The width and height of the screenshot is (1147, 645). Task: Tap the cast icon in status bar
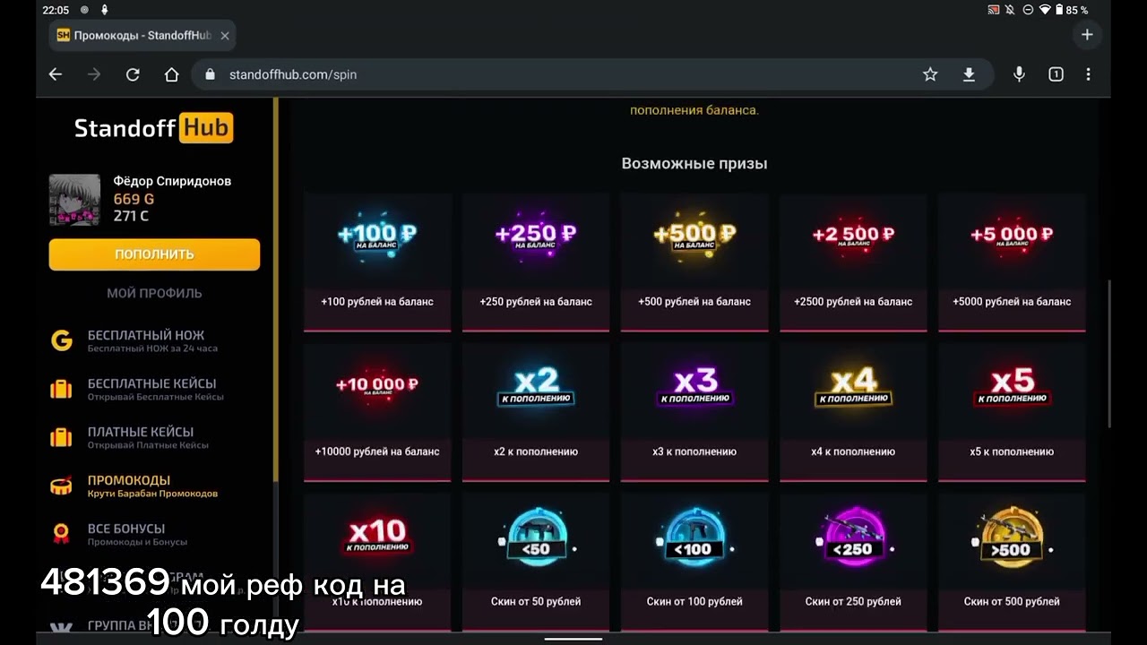point(994,10)
